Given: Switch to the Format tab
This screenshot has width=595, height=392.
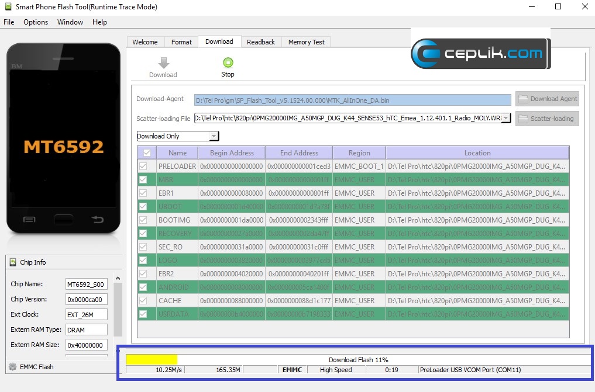Looking at the screenshot, I should [x=181, y=42].
